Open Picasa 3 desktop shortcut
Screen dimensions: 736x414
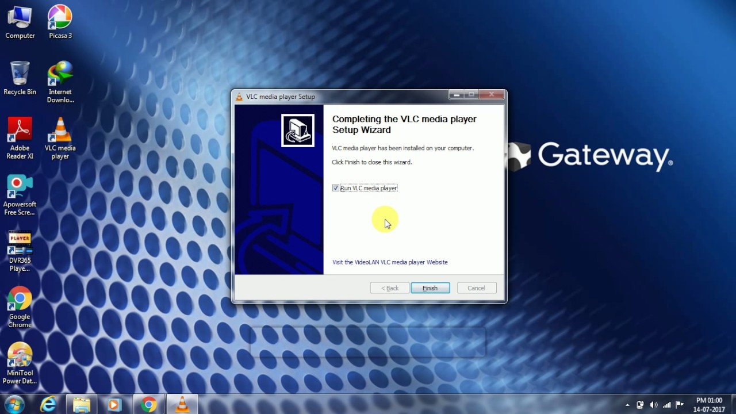point(60,22)
